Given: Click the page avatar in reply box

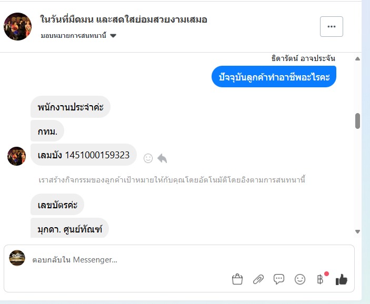Looking at the screenshot, I should pos(17,258).
